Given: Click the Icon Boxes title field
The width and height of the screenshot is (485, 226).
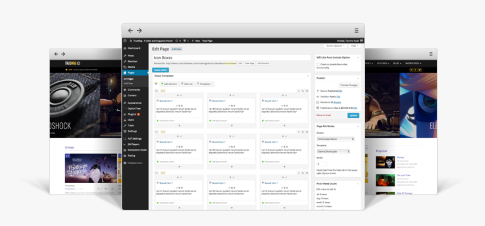Looking at the screenshot, I should (231, 57).
